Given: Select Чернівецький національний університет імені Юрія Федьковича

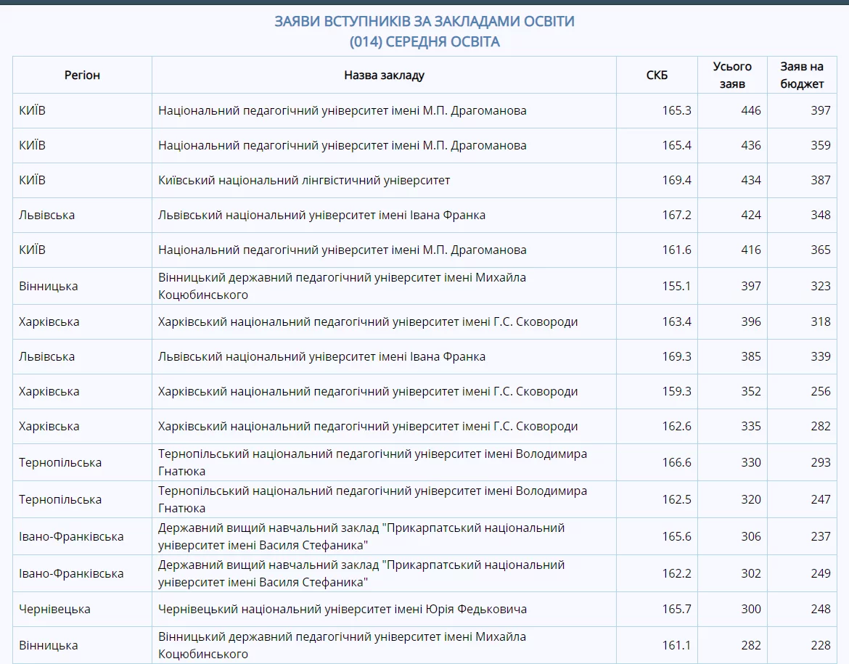Looking at the screenshot, I should point(343,610).
